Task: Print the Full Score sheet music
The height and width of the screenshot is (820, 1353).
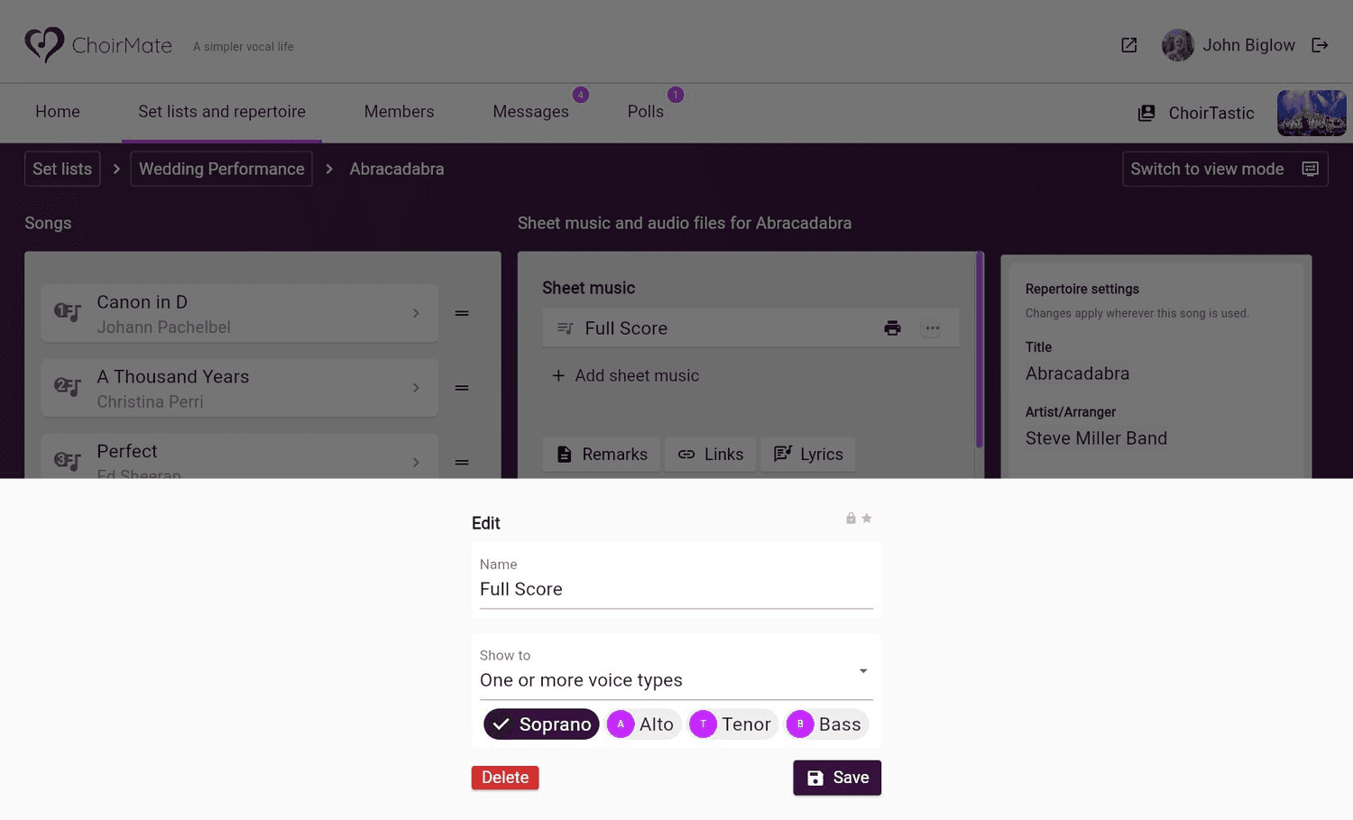Action: 892,328
